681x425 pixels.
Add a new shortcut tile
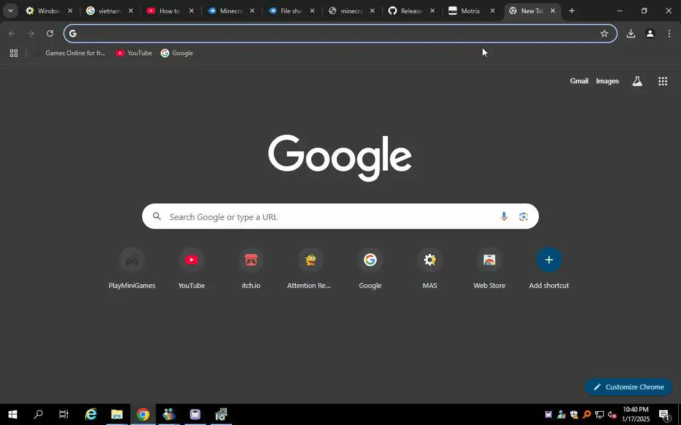point(549,268)
